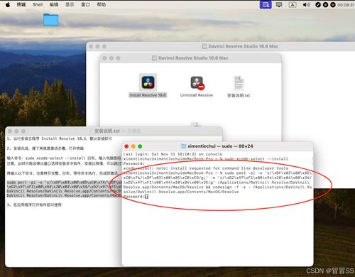Image resolution: width=355 pixels, height=277 pixels.
Task: Click the back Davinci Resolve Studio window title
Action: click(x=244, y=46)
